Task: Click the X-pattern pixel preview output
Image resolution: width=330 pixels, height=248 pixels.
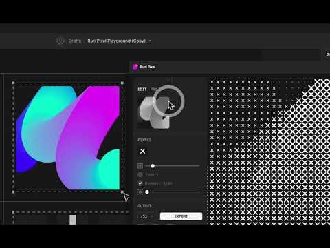Action: tap(269, 152)
